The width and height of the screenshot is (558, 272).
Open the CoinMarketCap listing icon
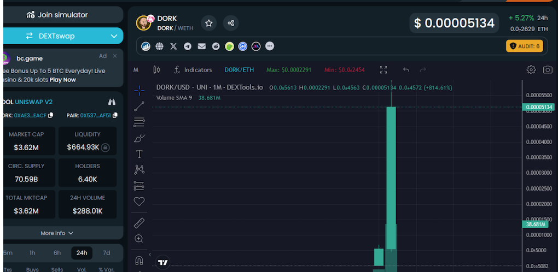point(243,46)
